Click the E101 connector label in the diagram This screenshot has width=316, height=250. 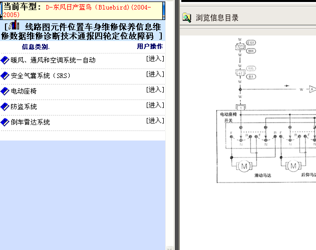(251, 42)
